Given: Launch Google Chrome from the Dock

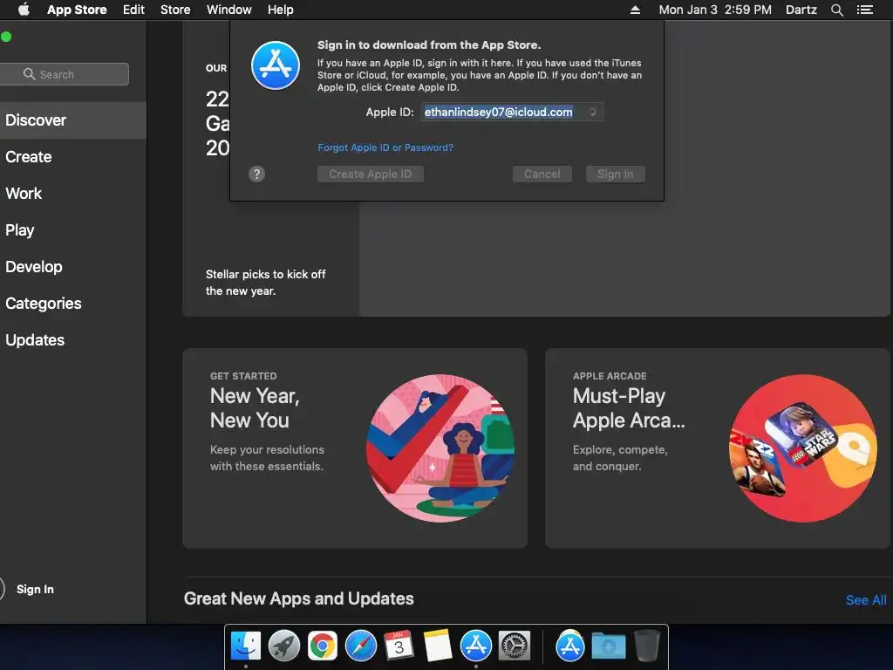Looking at the screenshot, I should 323,646.
